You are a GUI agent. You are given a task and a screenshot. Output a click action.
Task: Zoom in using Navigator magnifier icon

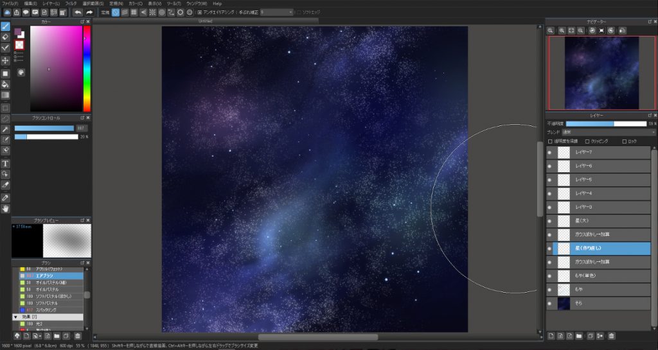coord(561,30)
